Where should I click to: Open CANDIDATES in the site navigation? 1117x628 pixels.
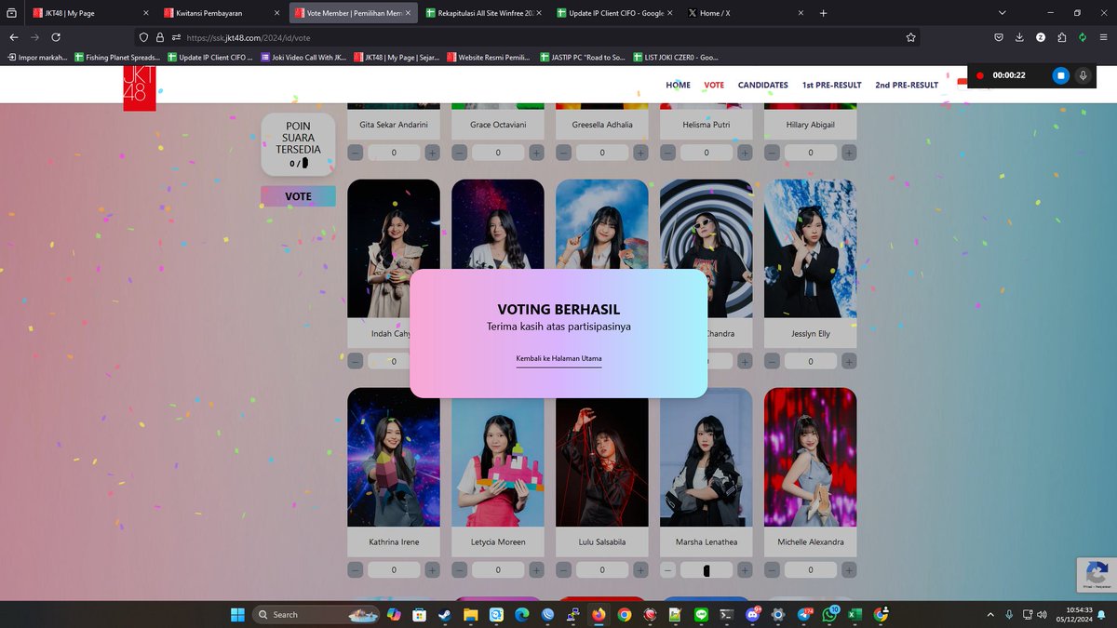pyautogui.click(x=763, y=85)
